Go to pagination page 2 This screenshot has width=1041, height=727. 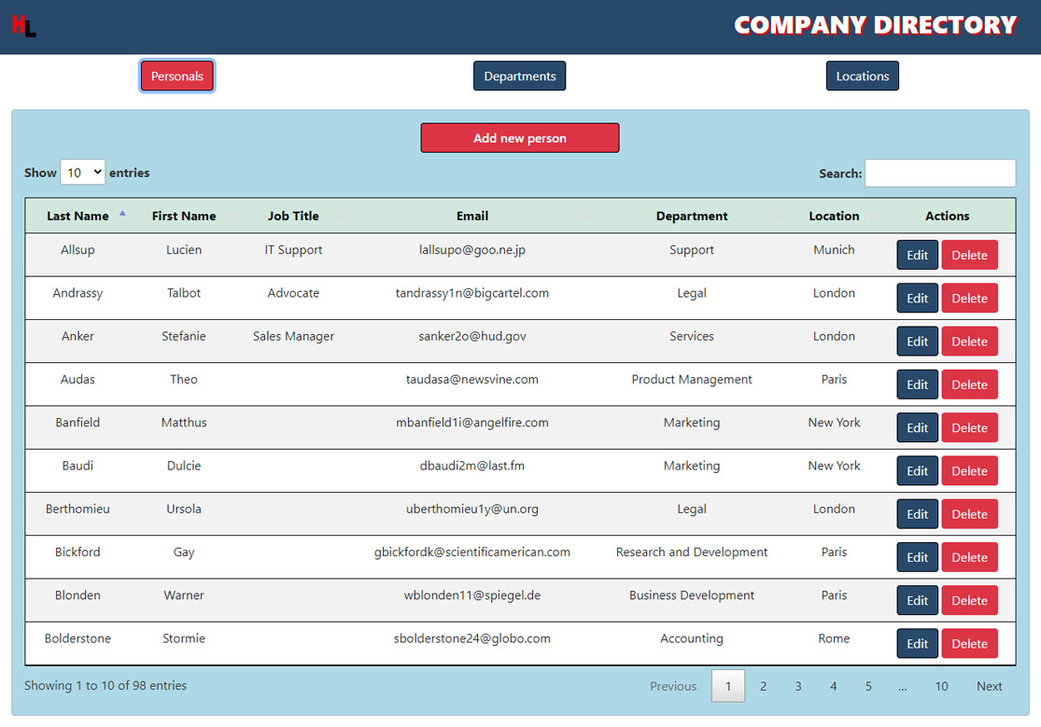(x=763, y=686)
